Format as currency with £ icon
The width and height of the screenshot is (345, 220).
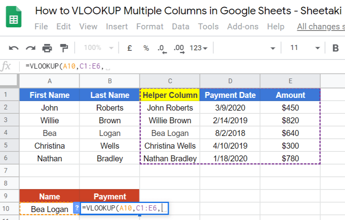pos(130,48)
